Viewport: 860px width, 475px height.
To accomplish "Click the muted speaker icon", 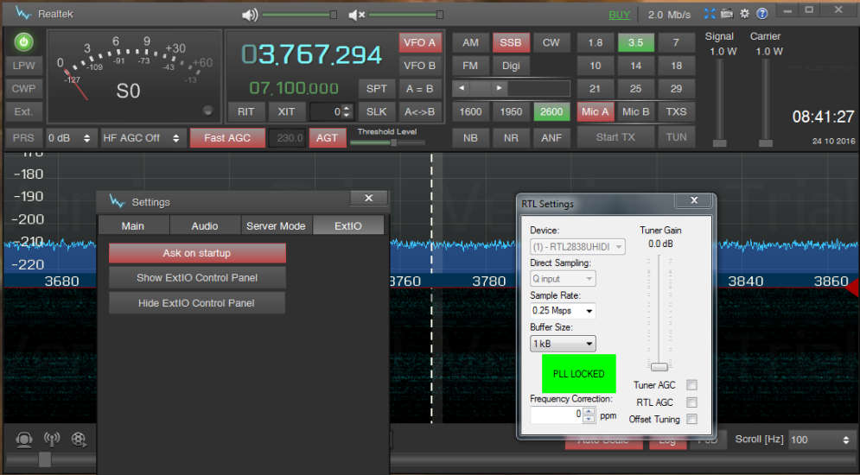I will (356, 15).
